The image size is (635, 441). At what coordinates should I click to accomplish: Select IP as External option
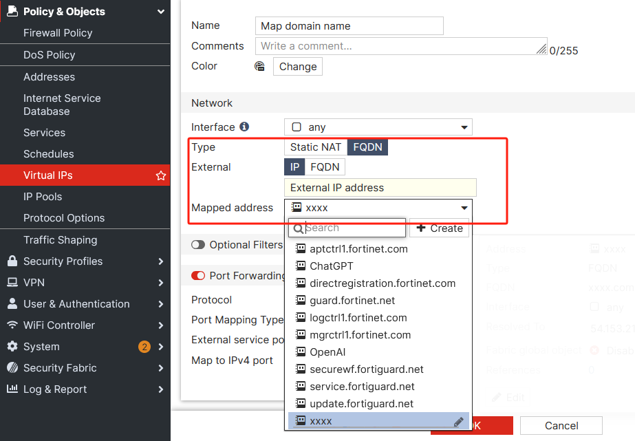[x=294, y=167]
